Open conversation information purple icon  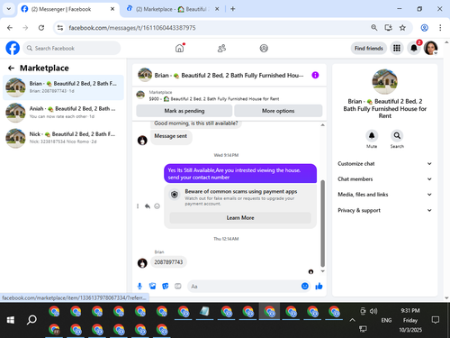pos(315,75)
